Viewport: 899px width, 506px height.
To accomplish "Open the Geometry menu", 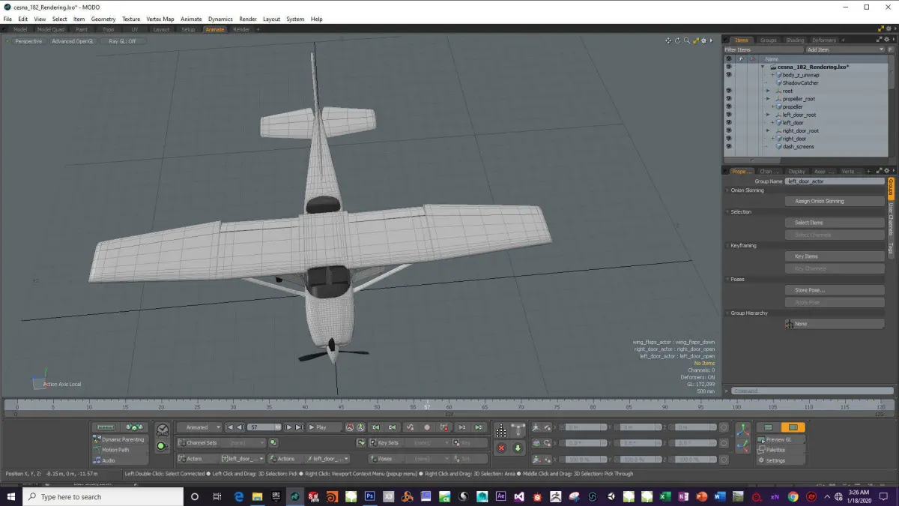I will click(103, 19).
